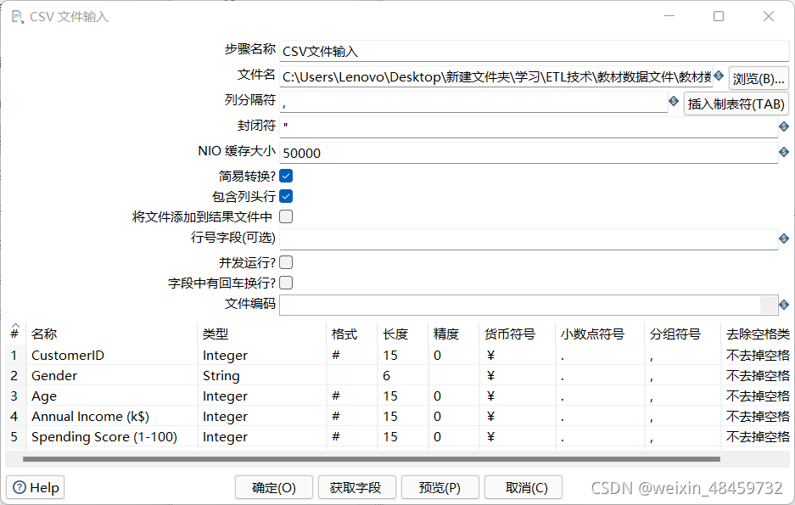Enable 将文件添加到结果文件中 checkbox
795x505 pixels.
pyautogui.click(x=286, y=216)
